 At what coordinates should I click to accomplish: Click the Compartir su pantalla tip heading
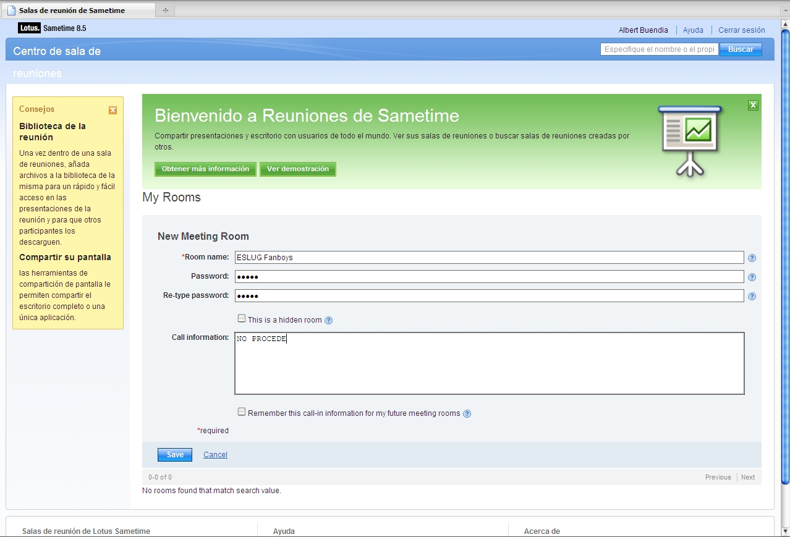[65, 258]
